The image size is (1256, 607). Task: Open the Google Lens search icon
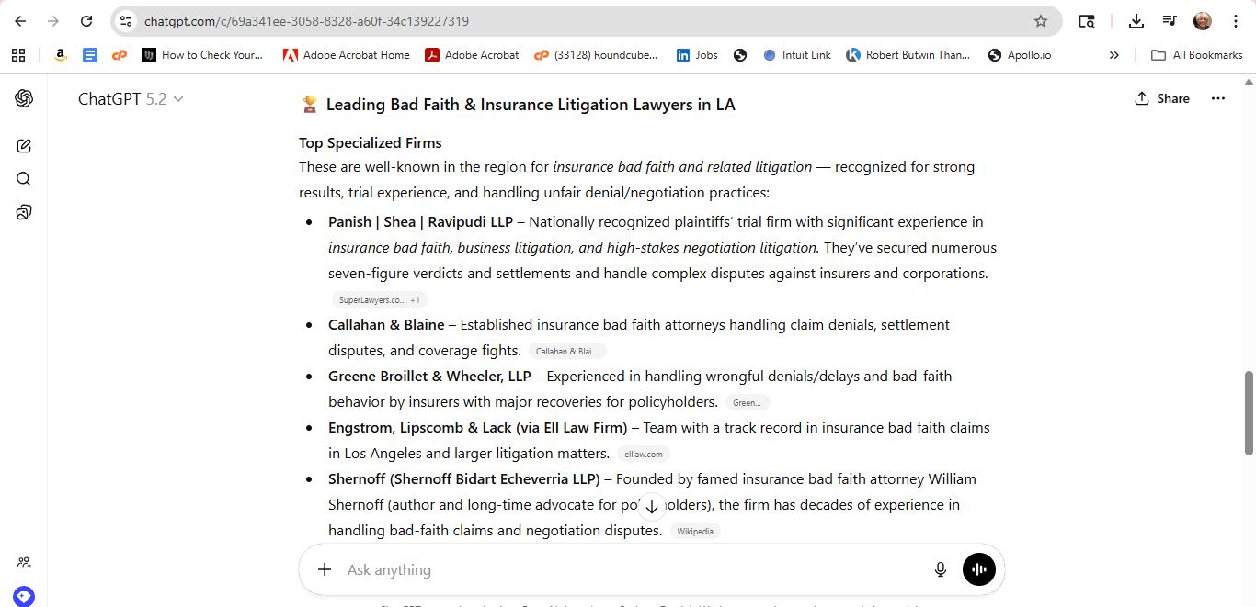[x=1087, y=21]
